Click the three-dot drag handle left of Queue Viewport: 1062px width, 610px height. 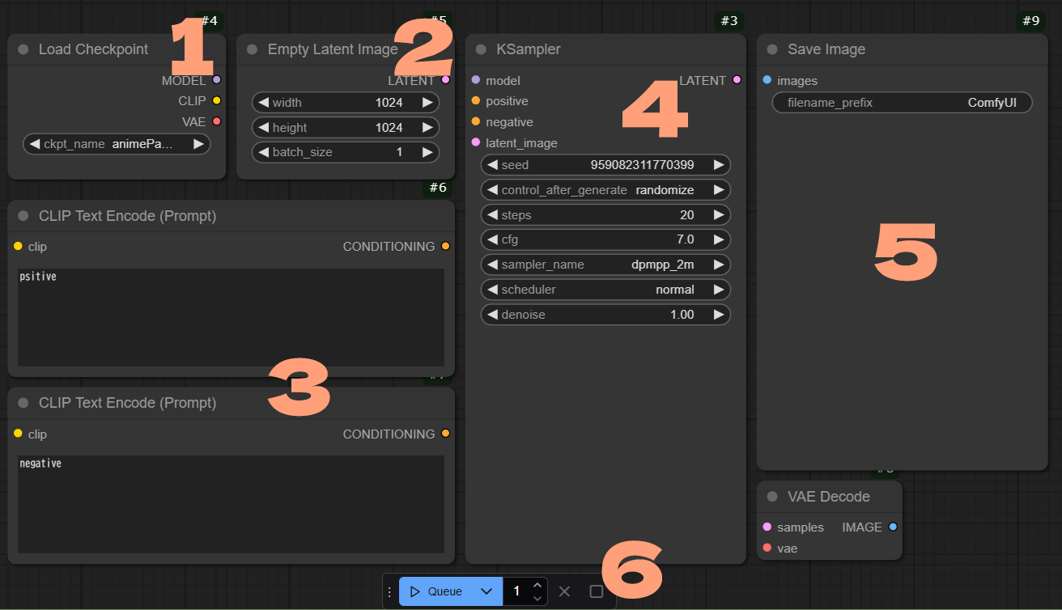389,591
